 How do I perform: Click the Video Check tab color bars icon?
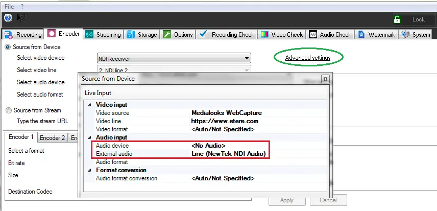(264, 35)
